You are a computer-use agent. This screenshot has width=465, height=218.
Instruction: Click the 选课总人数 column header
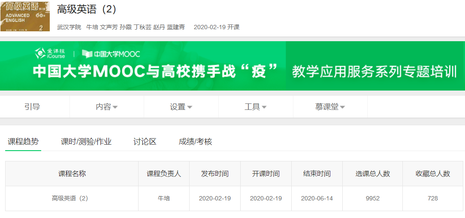(373, 174)
